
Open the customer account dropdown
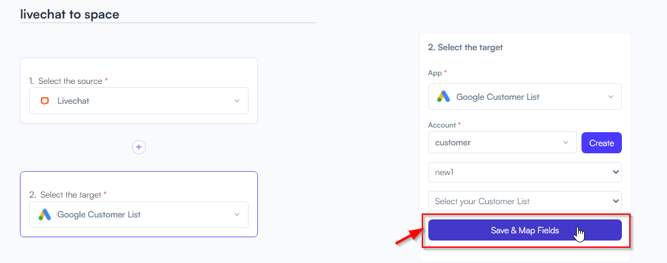503,143
